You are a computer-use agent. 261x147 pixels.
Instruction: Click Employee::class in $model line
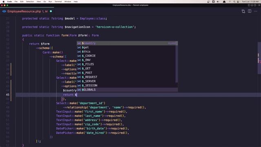(x=93, y=18)
